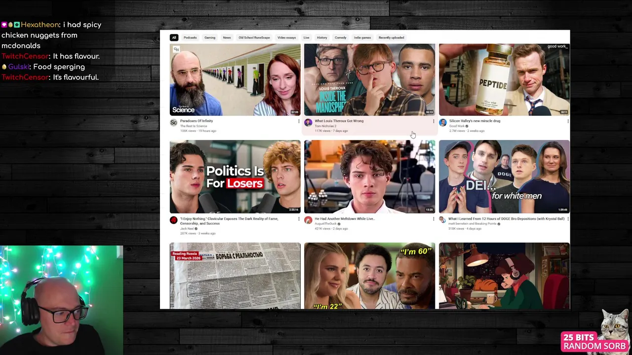
Task: Play the Reading Russia newspaper thumbnail
Action: coord(235,276)
